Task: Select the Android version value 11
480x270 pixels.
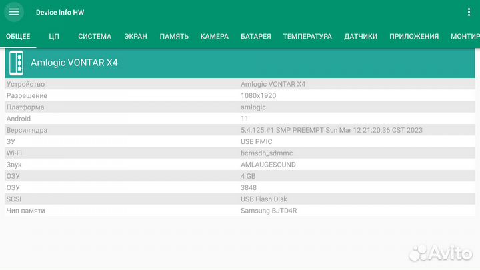Action: pos(244,119)
